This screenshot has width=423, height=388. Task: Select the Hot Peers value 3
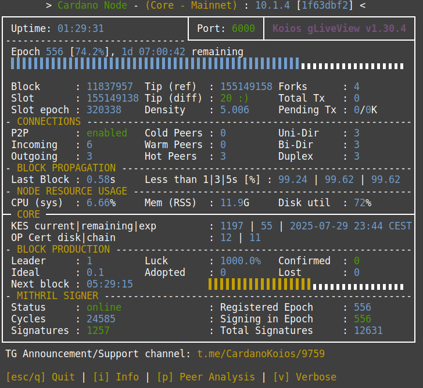[223, 156]
